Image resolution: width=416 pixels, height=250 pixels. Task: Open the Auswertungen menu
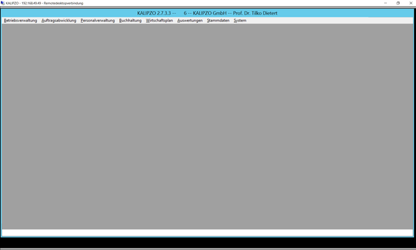click(x=190, y=20)
